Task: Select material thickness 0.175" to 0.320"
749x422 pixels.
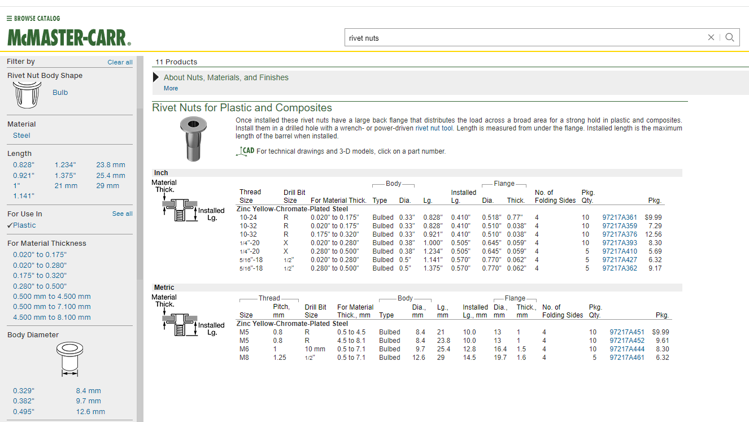Action: point(40,276)
